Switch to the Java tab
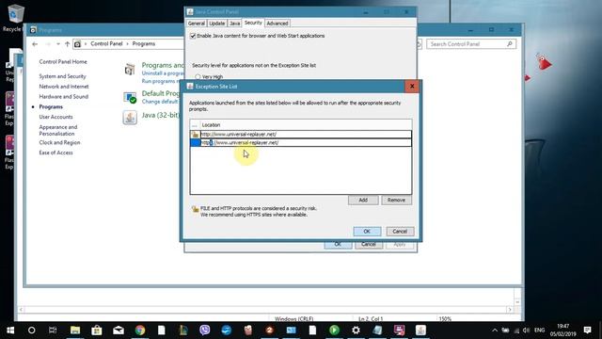The height and width of the screenshot is (339, 602). coord(234,24)
